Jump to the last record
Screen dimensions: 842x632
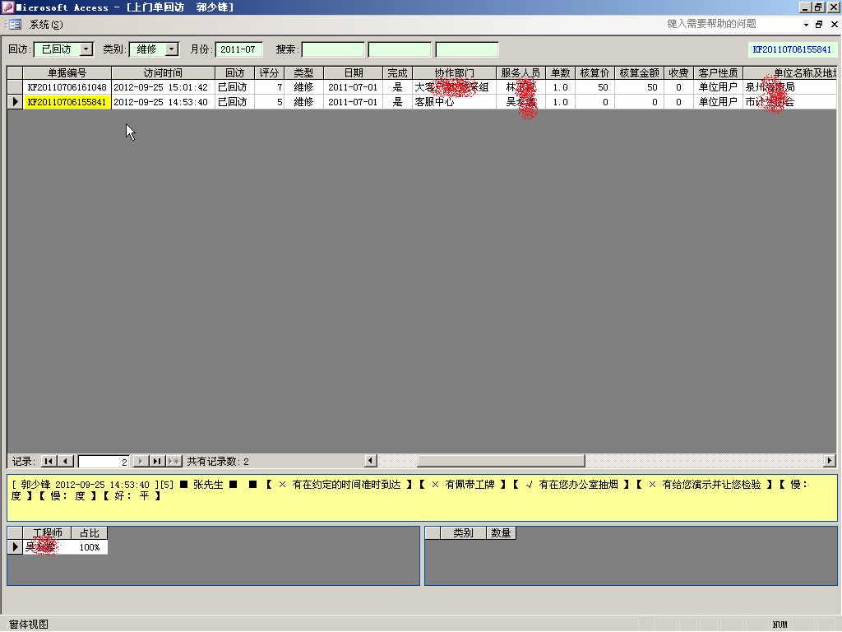[x=157, y=462]
